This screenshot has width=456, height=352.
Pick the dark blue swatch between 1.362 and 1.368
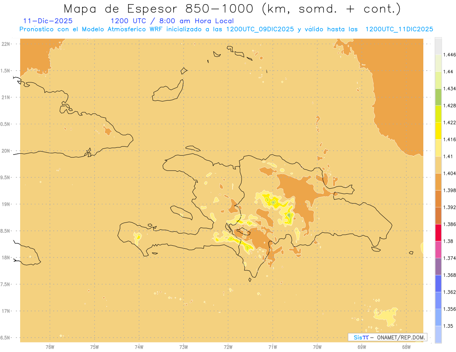pos(438,283)
